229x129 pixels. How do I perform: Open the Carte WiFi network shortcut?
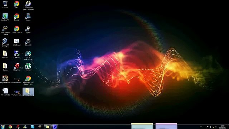(17, 54)
